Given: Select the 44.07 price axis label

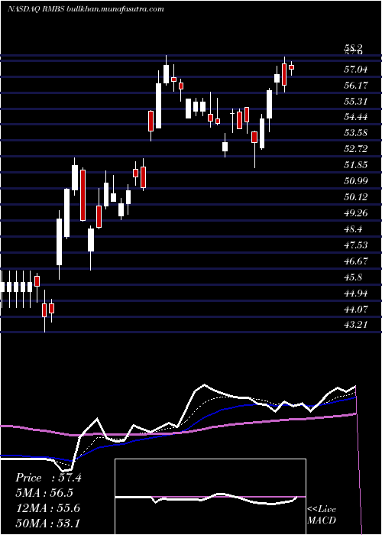Looking at the screenshot, I should tap(356, 309).
